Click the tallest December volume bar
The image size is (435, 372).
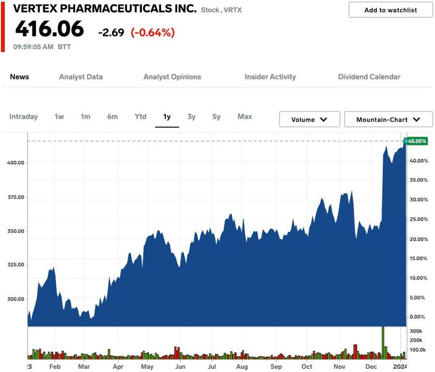coord(383,343)
